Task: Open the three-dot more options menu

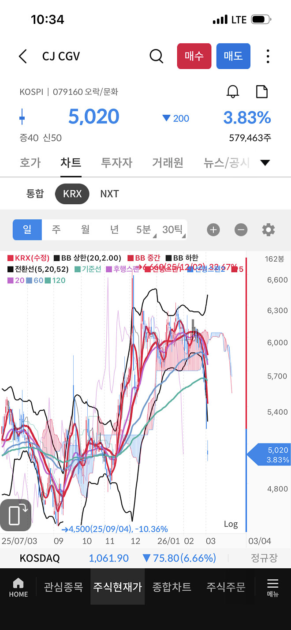Action: [268, 56]
